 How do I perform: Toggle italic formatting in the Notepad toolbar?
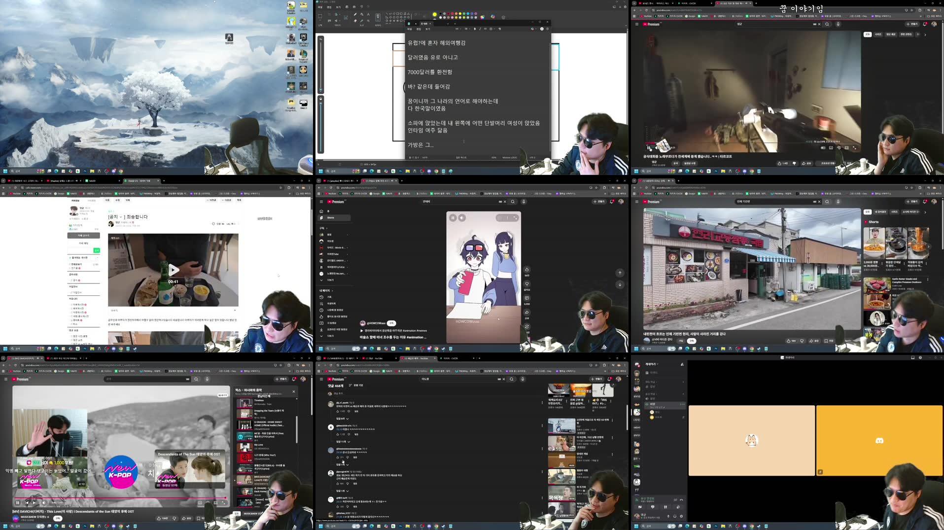[x=480, y=29]
